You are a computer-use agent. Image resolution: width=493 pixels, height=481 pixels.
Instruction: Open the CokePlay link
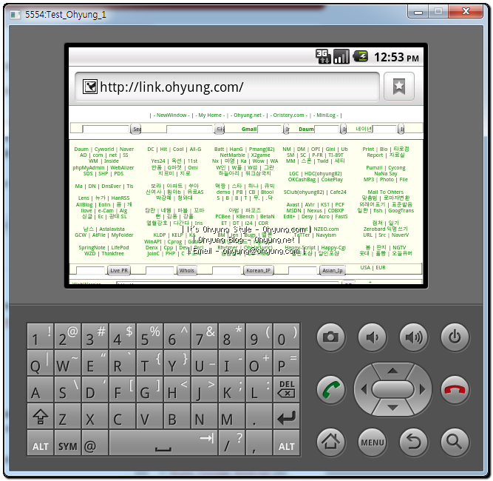pos(332,180)
